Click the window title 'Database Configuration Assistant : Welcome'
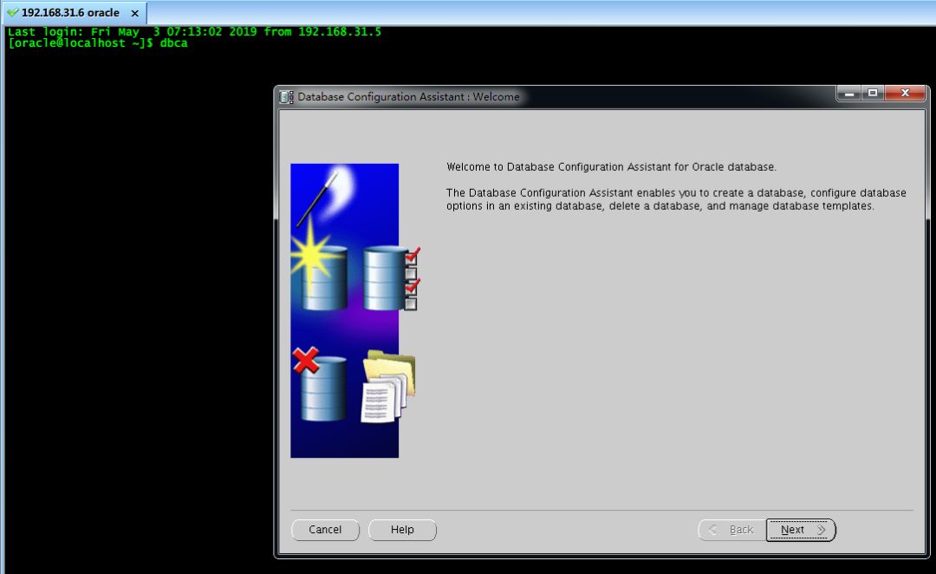This screenshot has height=574, width=936. point(408,97)
